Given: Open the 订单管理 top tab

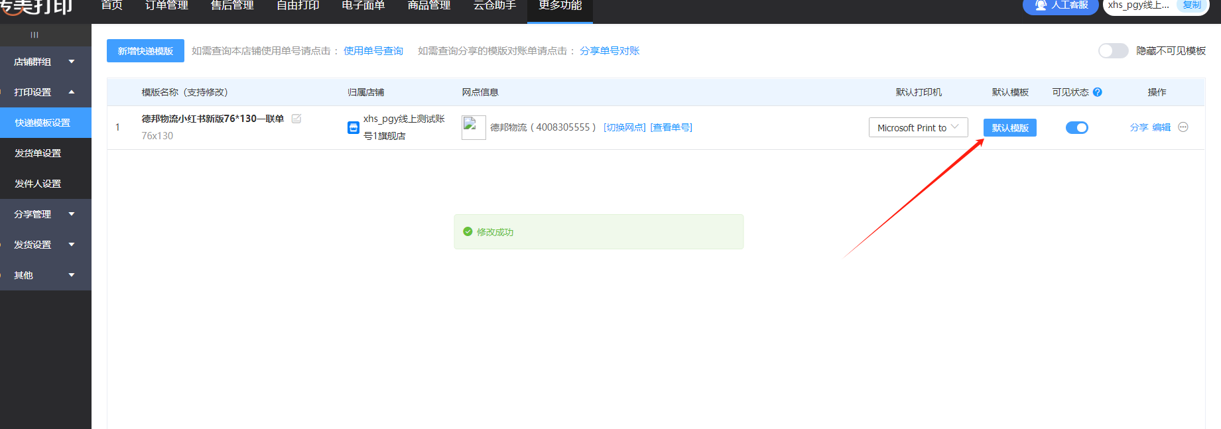Looking at the screenshot, I should 166,6.
